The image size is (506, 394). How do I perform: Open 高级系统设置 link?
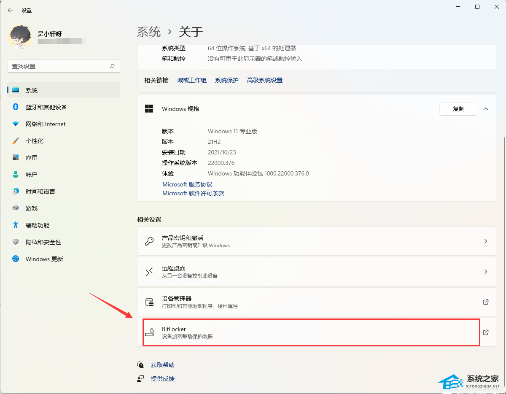[x=265, y=80]
